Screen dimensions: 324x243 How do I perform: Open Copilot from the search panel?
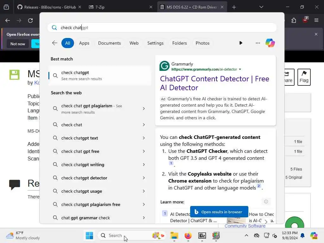point(270,43)
